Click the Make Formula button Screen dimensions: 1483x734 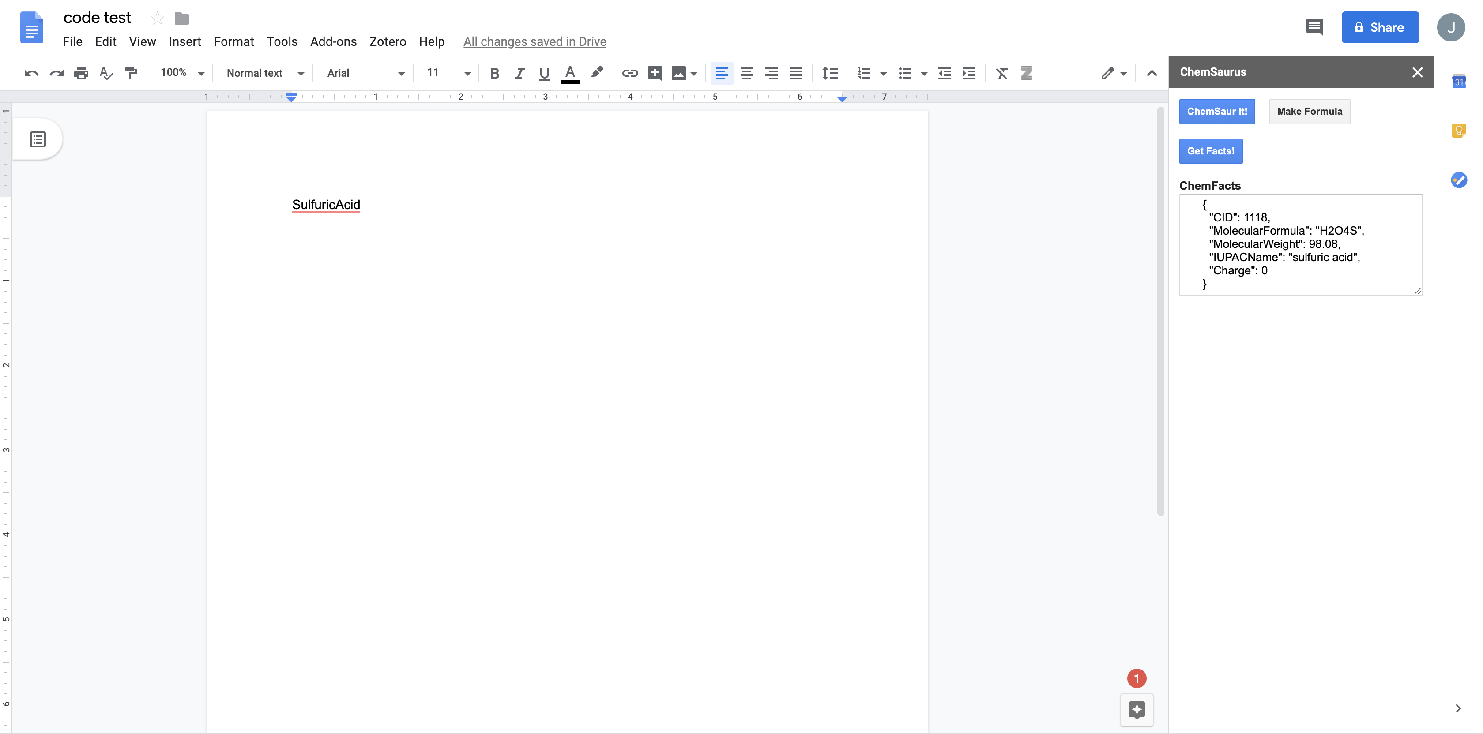[1309, 112]
